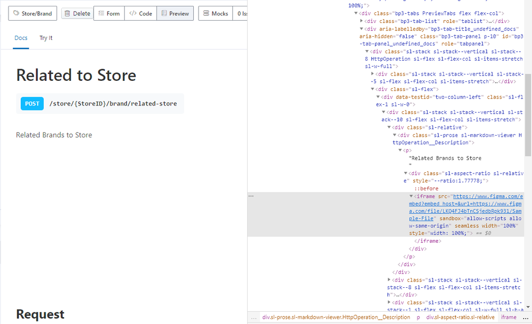The image size is (532, 324).
Task: Click the blue POST method badge
Action: coord(32,104)
